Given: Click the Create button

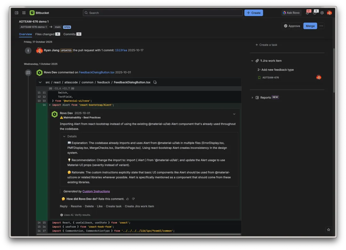Looking at the screenshot, I should click(253, 13).
